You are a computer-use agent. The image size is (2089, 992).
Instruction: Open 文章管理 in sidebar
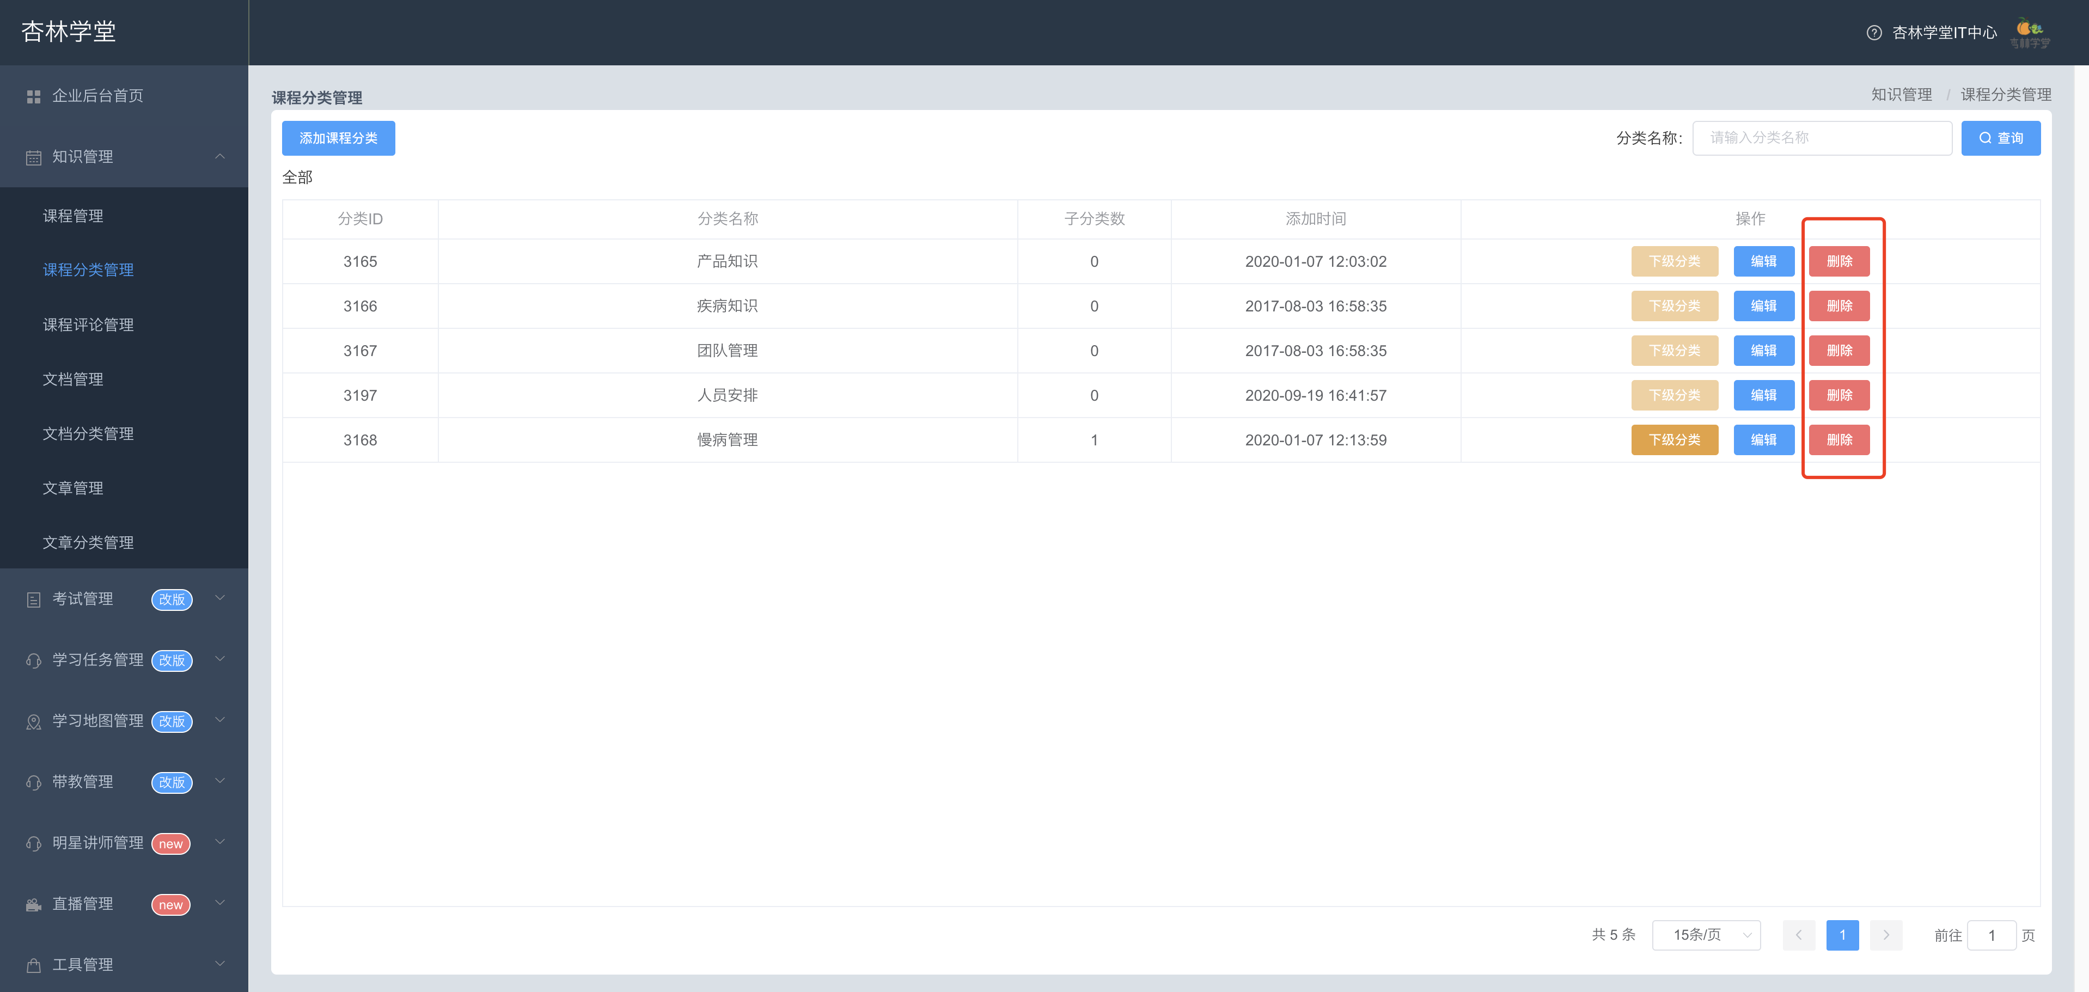[73, 488]
